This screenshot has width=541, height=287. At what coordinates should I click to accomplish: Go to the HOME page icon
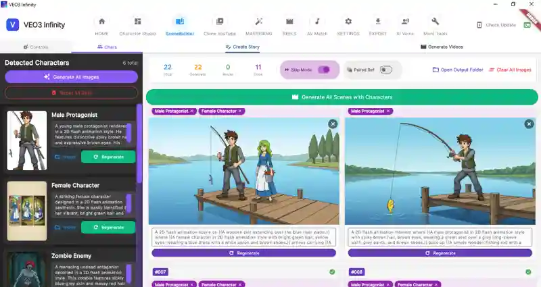click(101, 26)
